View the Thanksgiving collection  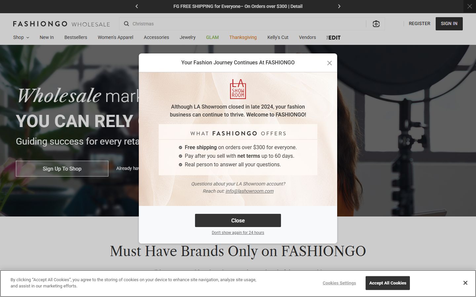click(243, 37)
